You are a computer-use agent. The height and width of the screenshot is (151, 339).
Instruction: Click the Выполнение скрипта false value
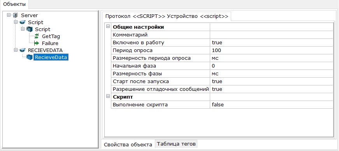(x=271, y=105)
